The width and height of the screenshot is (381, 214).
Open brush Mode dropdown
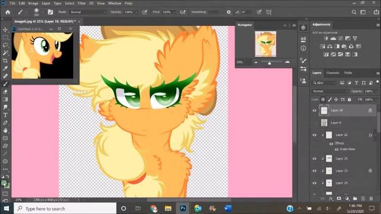tap(88, 12)
